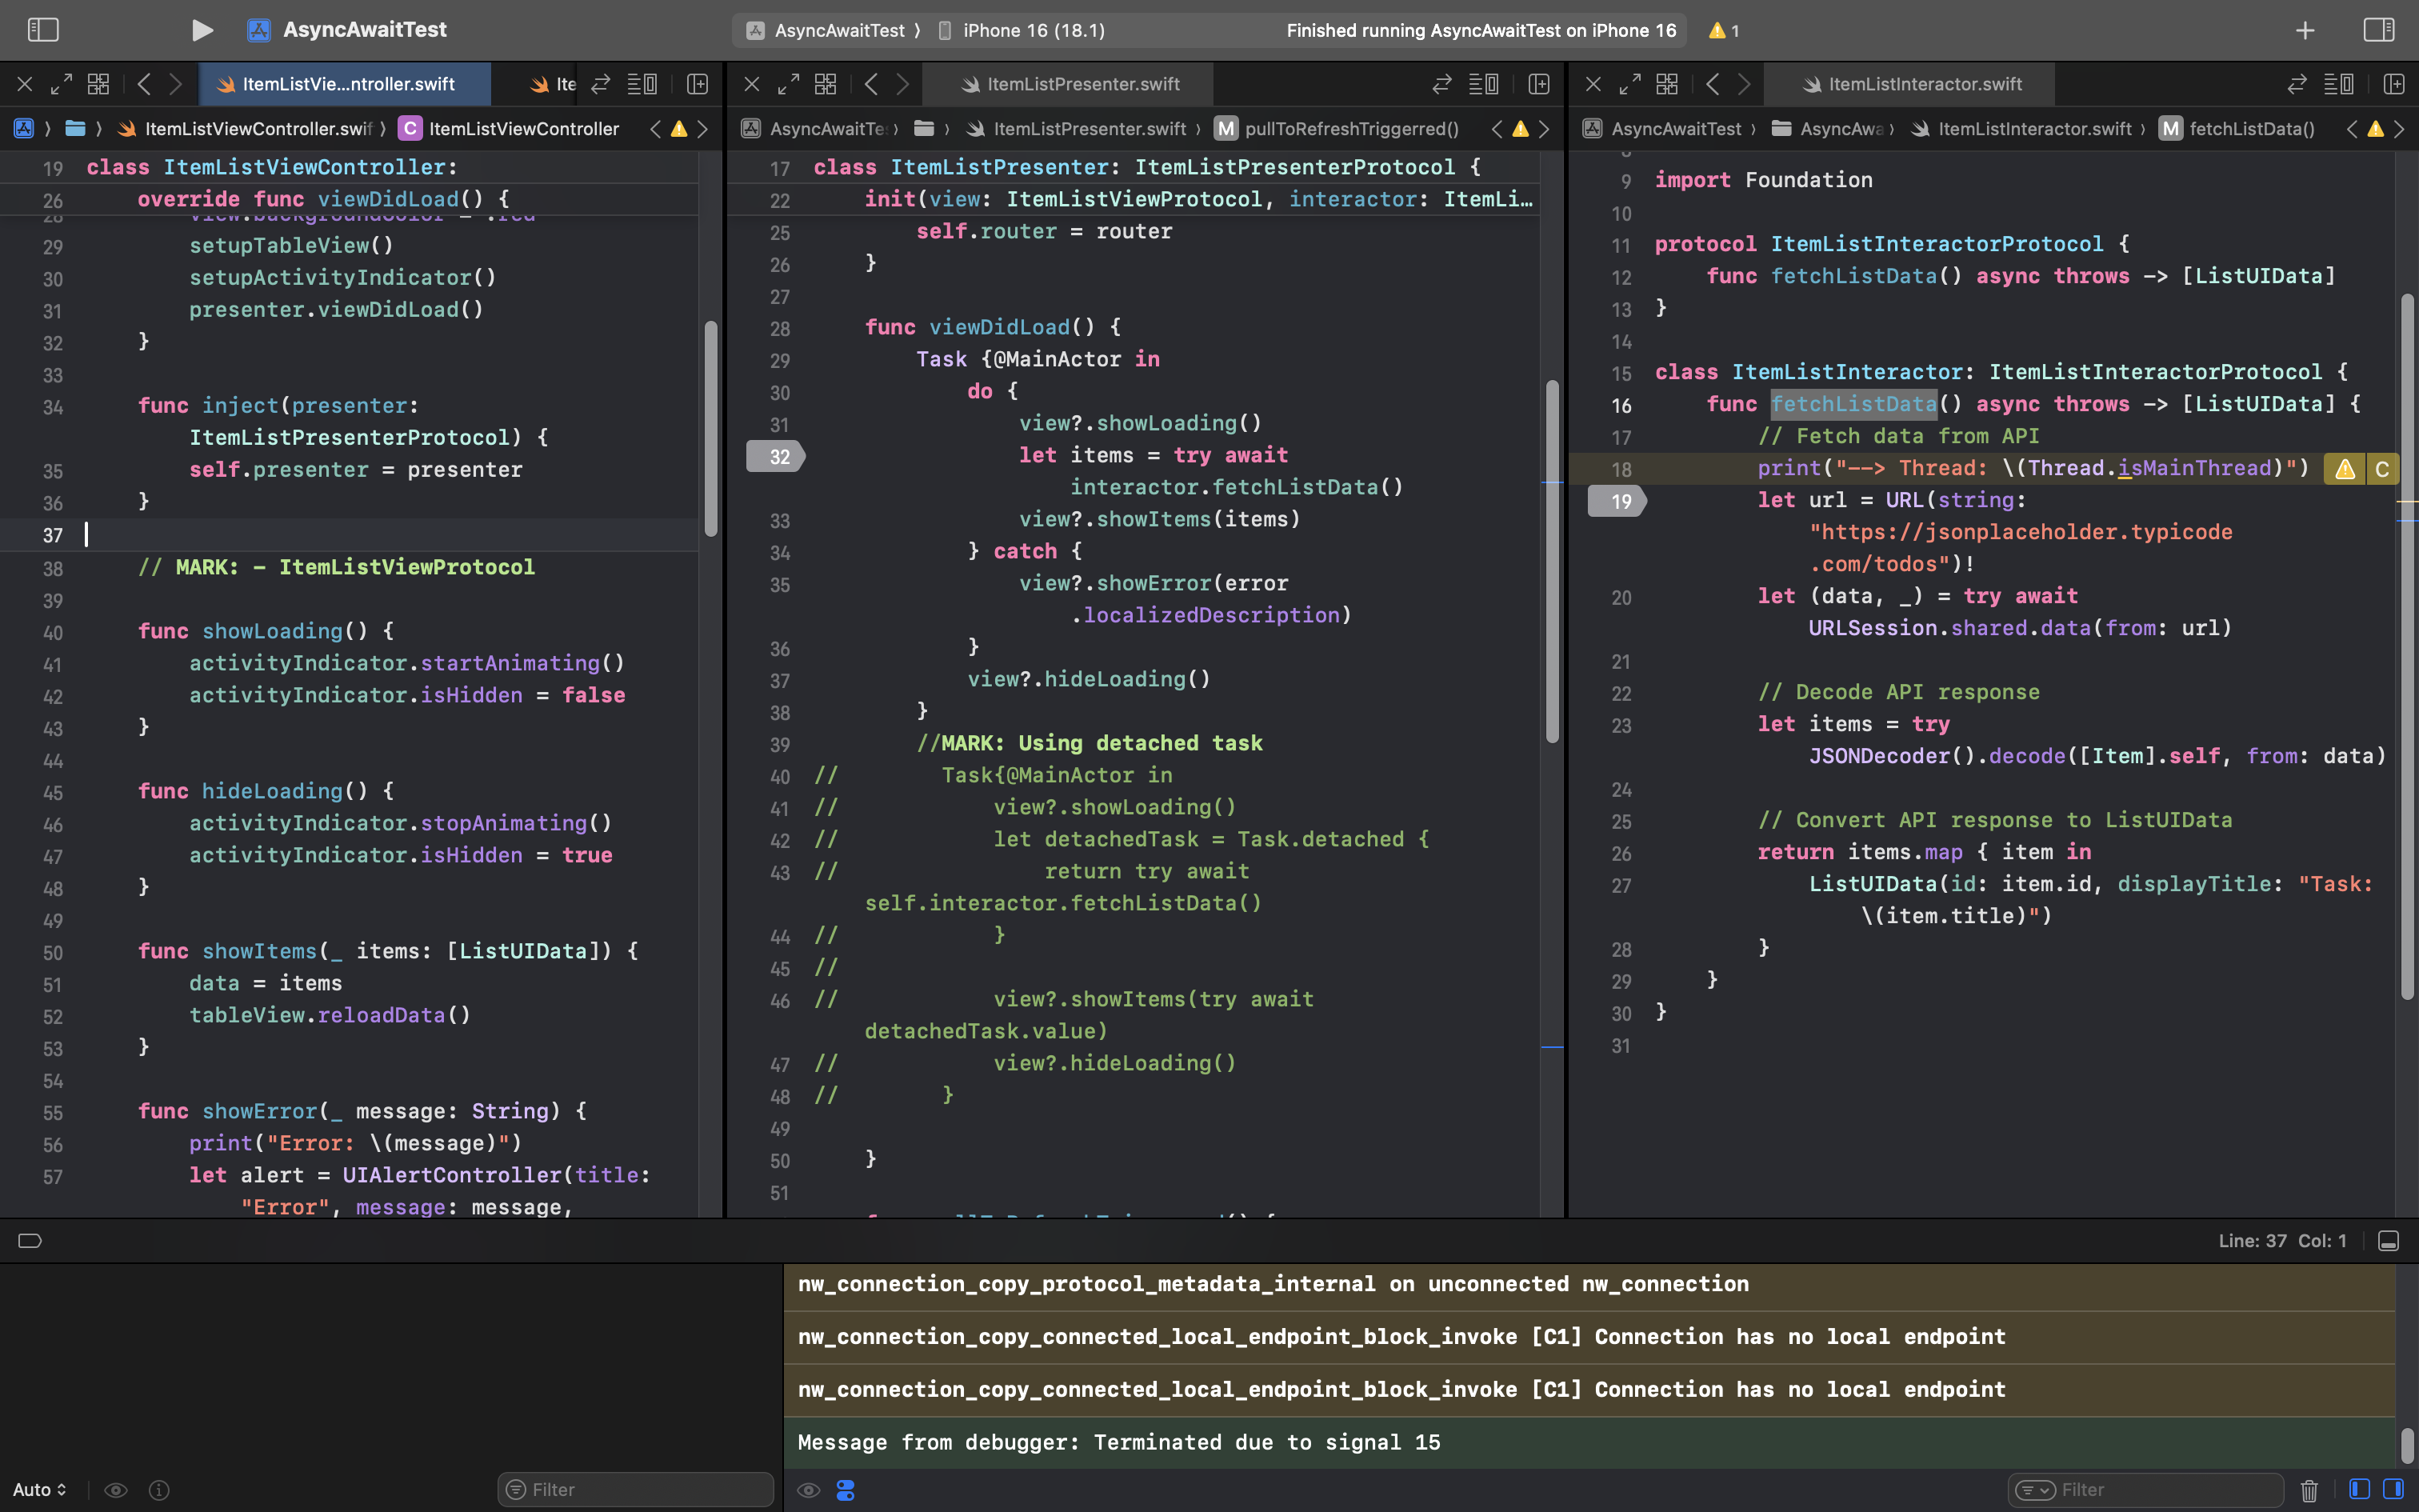Click the fetchListData() jump bar item
2419x1512 pixels.
(x=2251, y=129)
